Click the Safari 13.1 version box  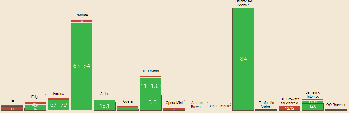click(105, 106)
